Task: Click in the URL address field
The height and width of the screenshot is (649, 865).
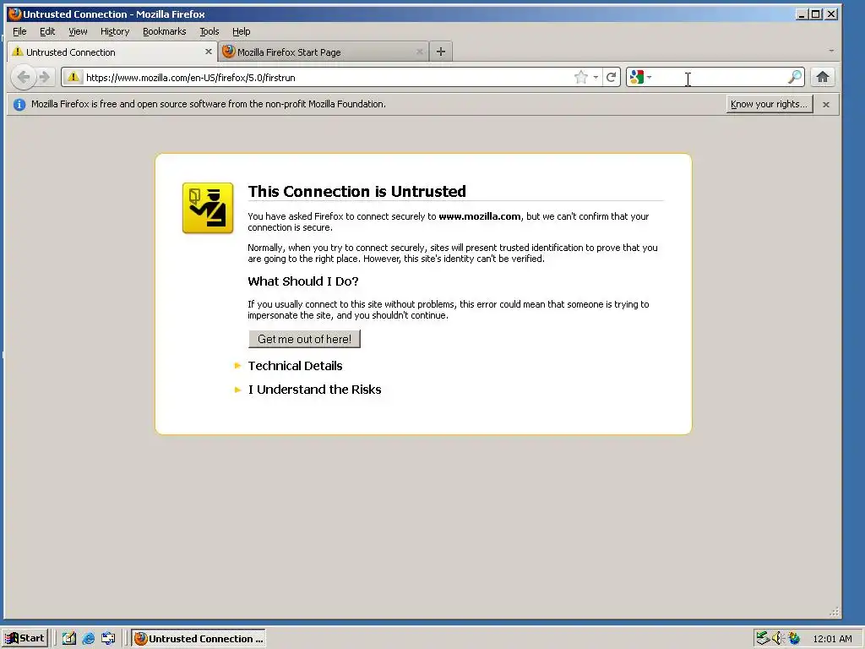Action: pos(329,77)
